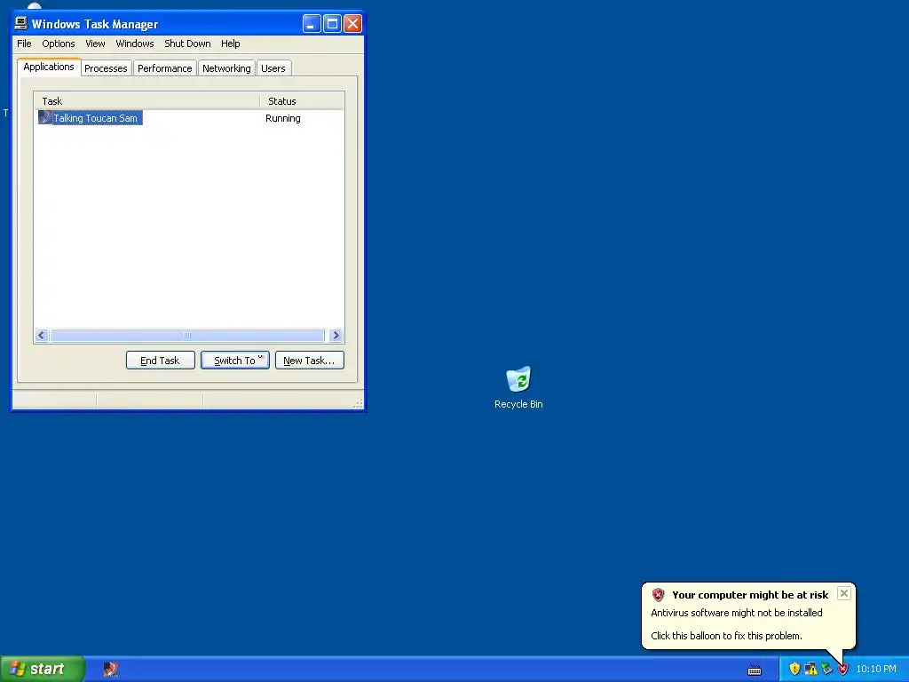Switch to the Processes tab
909x682 pixels.
(106, 68)
